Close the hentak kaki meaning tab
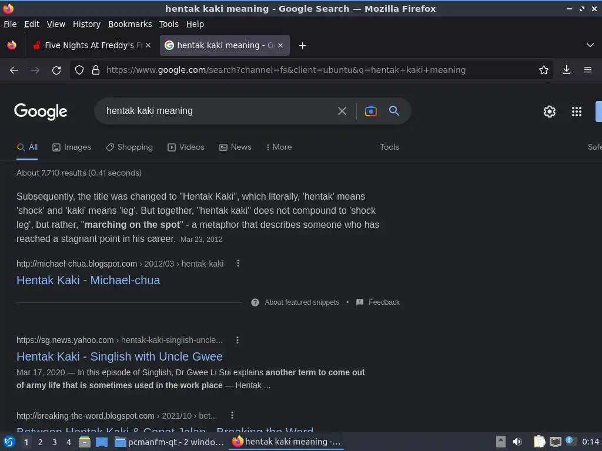The width and height of the screenshot is (602, 451). coord(280,45)
